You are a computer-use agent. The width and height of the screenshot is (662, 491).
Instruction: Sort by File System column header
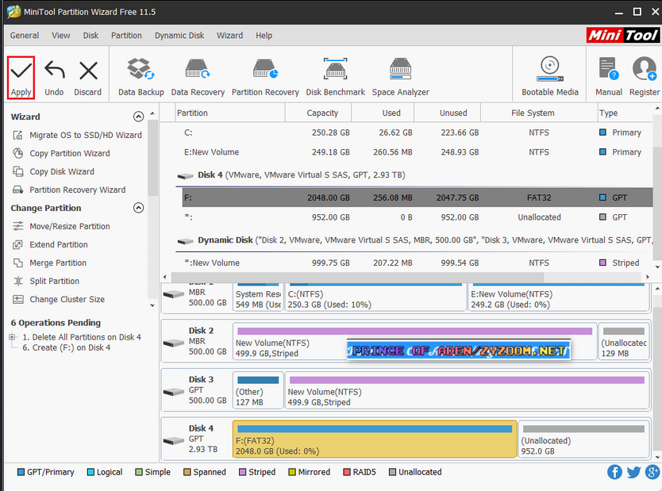coord(539,113)
